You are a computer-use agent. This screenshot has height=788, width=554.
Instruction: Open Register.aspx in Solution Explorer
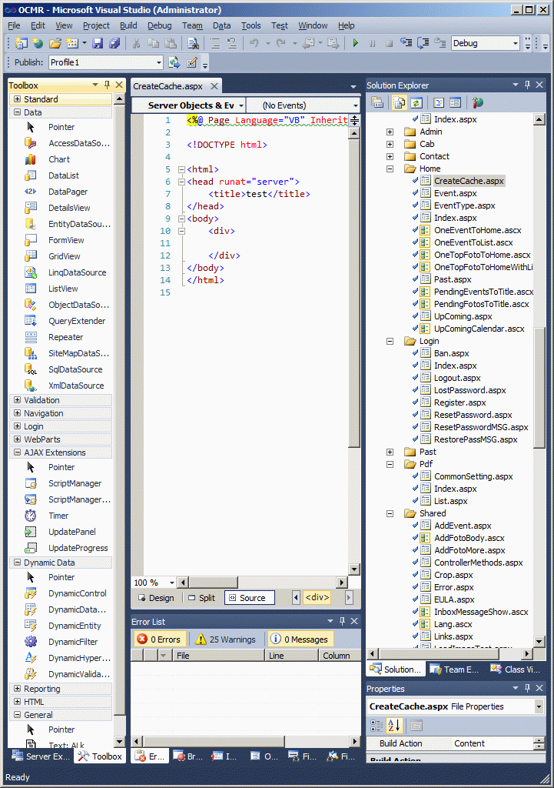click(459, 402)
